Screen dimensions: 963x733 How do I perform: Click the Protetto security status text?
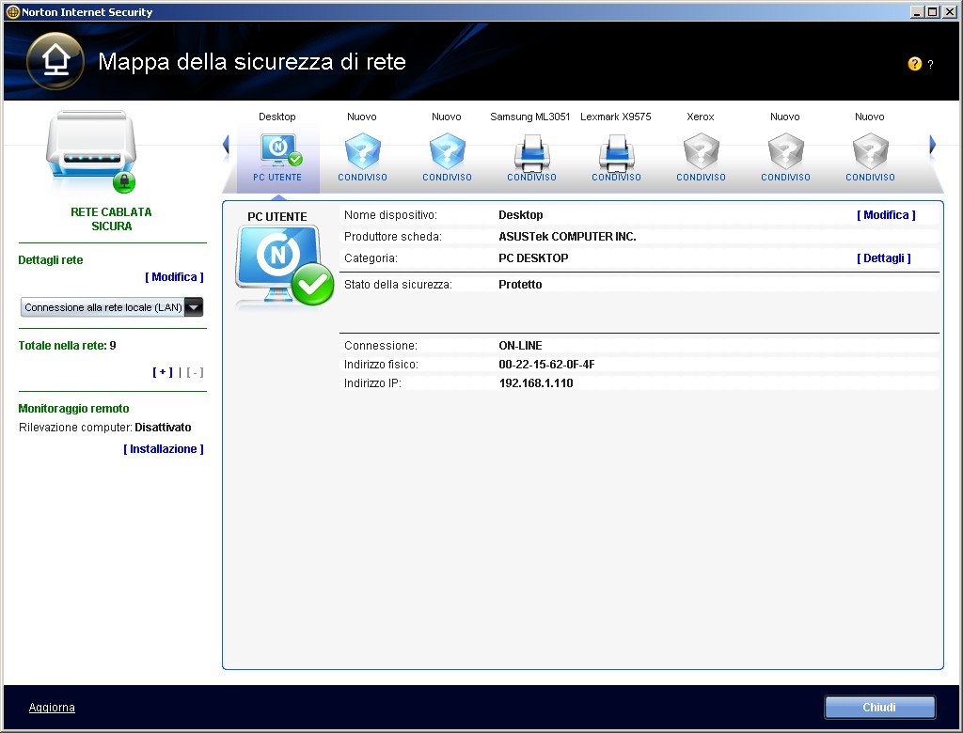(x=520, y=284)
